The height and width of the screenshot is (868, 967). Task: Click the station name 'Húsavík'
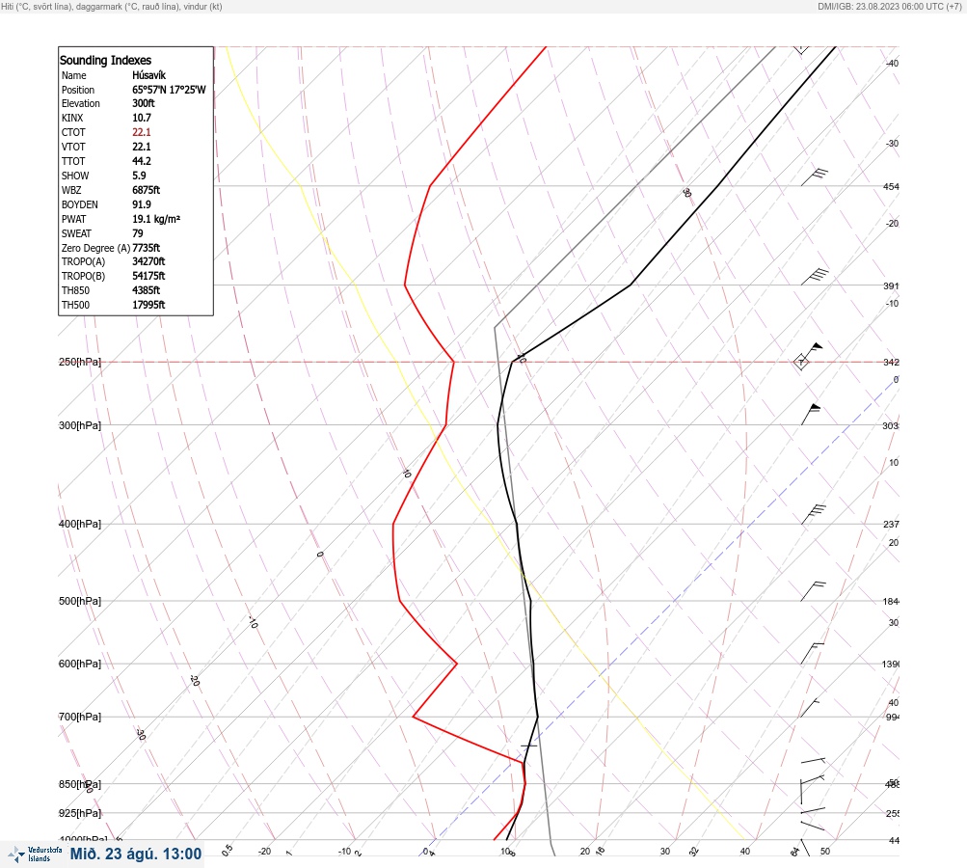pos(149,75)
